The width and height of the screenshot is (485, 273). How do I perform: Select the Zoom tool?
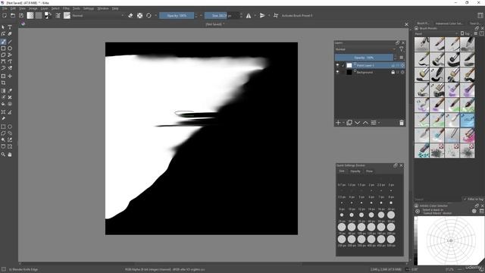pos(3,154)
